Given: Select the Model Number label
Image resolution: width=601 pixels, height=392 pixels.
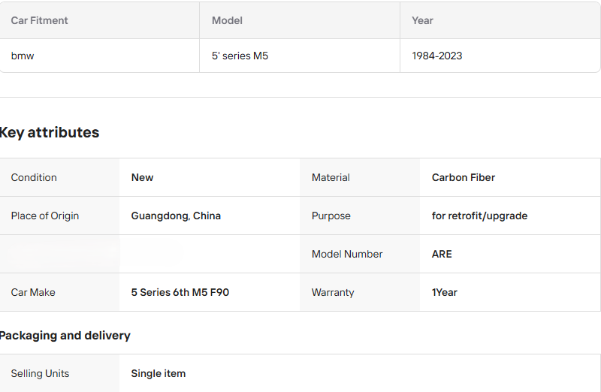Looking at the screenshot, I should tap(347, 254).
